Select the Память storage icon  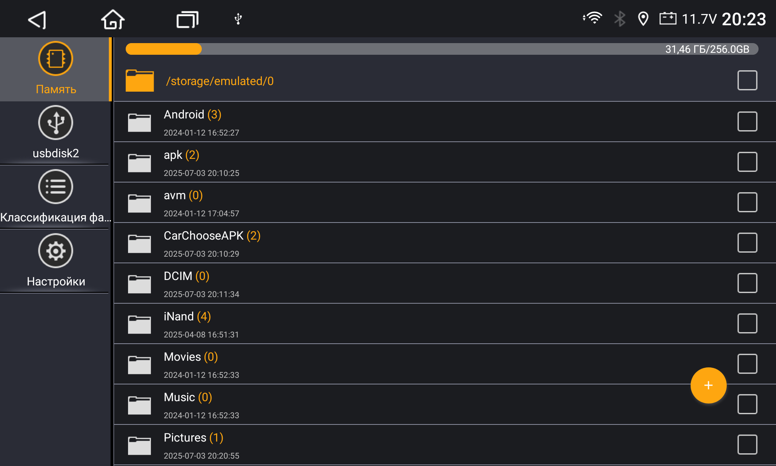[x=55, y=59]
